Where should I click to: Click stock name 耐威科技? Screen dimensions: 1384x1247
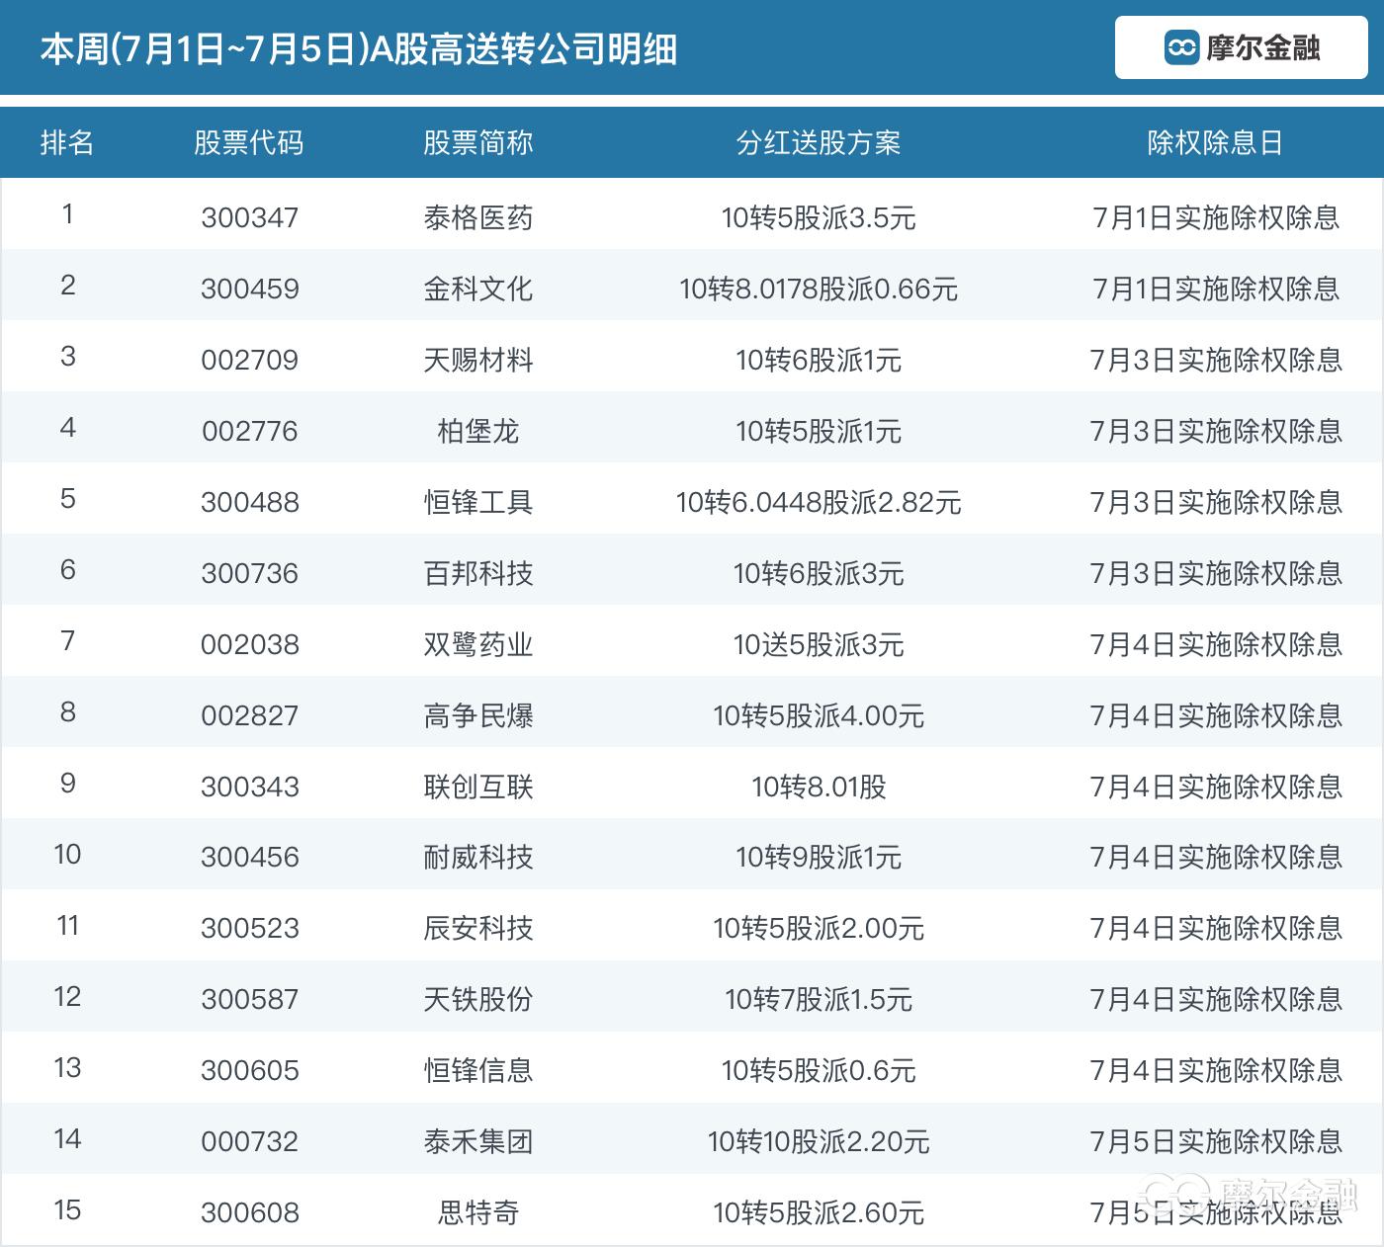478,857
